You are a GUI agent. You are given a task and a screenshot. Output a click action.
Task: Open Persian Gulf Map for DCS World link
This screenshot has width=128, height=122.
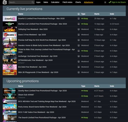(x=42, y=40)
